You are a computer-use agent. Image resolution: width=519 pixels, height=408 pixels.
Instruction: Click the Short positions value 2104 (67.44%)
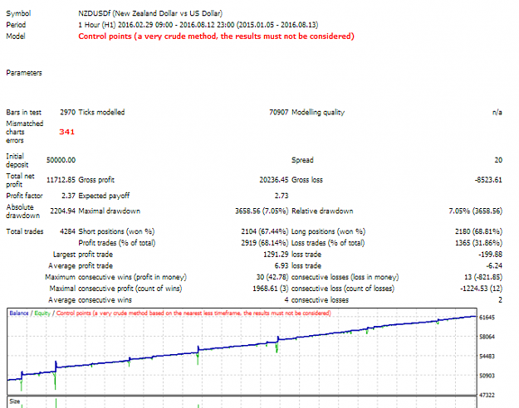point(265,231)
